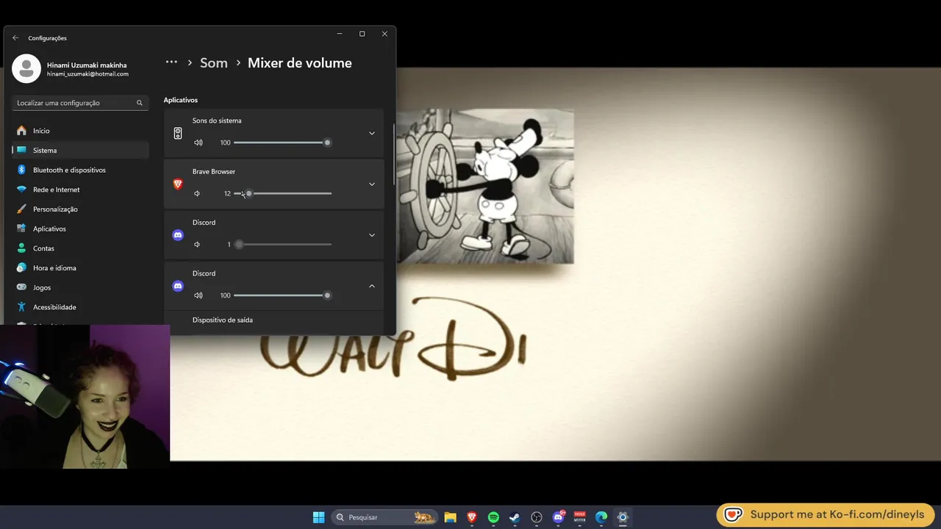Click the Settings gear in the taskbar
This screenshot has height=529, width=941.
tap(623, 517)
